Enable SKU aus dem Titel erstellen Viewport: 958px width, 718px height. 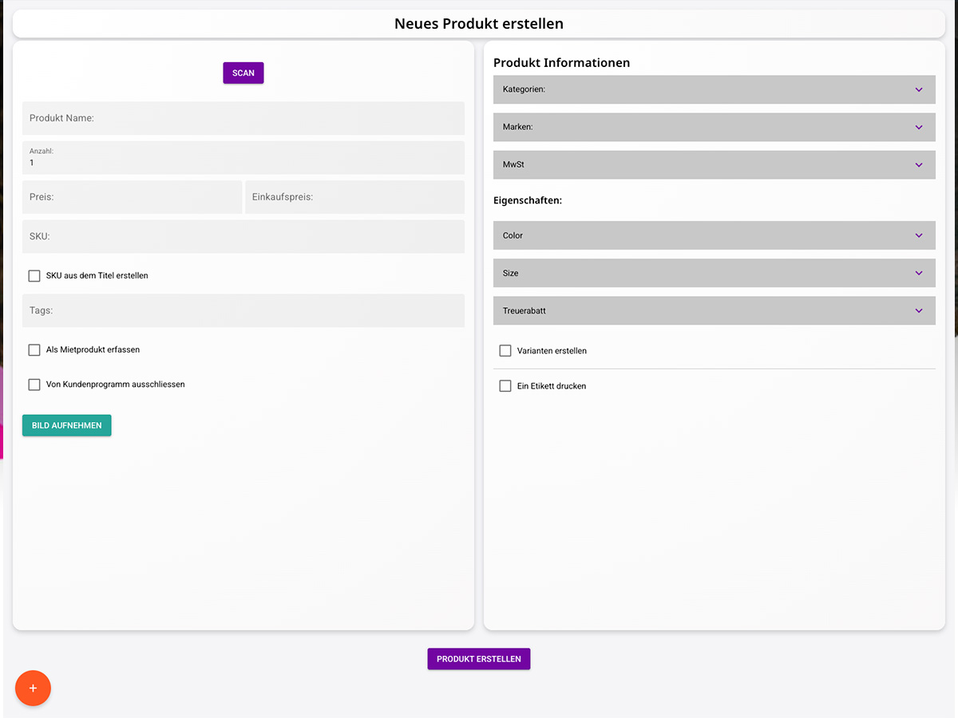coord(34,276)
